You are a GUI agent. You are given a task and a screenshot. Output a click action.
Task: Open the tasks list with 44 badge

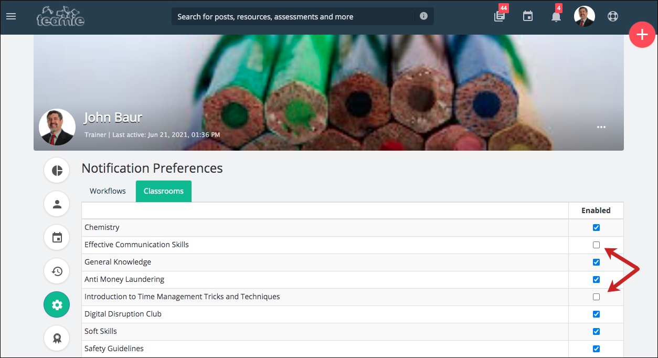tap(500, 16)
